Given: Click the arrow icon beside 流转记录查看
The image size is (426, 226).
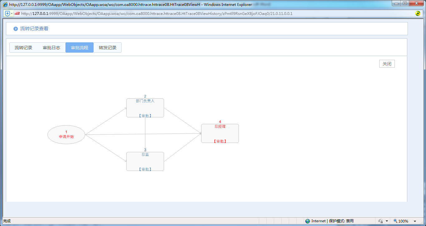Looking at the screenshot, I should point(16,29).
